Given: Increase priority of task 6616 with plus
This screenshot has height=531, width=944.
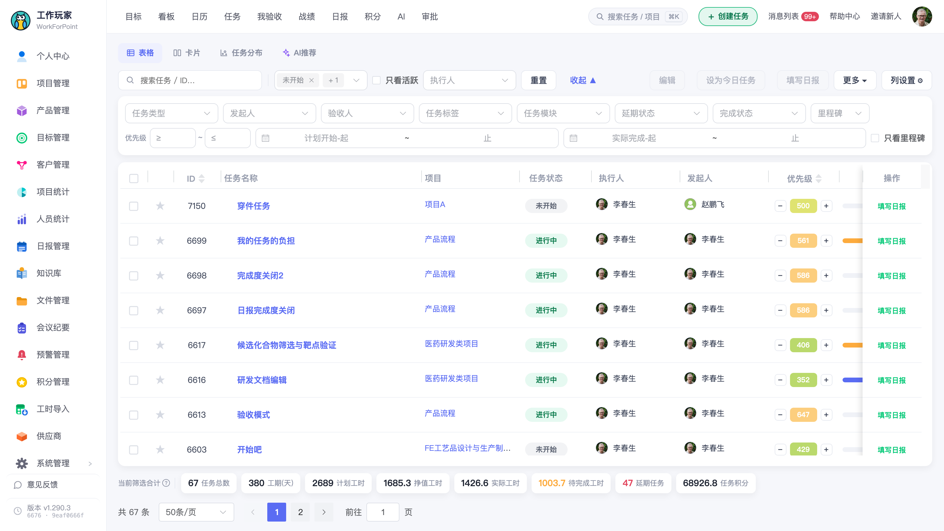Looking at the screenshot, I should click(826, 380).
